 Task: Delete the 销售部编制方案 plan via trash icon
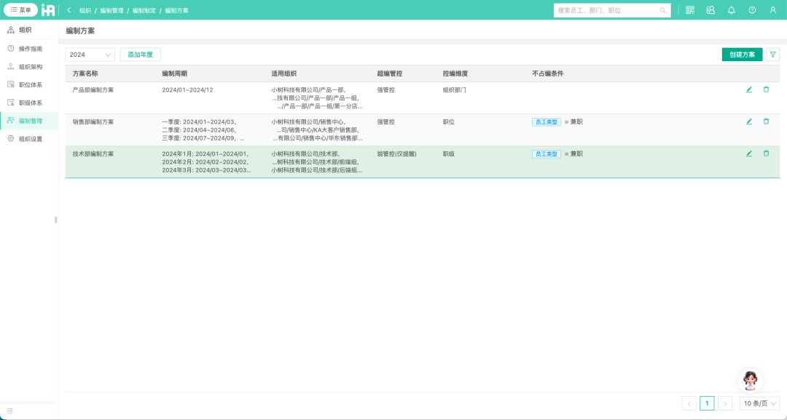pyautogui.click(x=766, y=122)
